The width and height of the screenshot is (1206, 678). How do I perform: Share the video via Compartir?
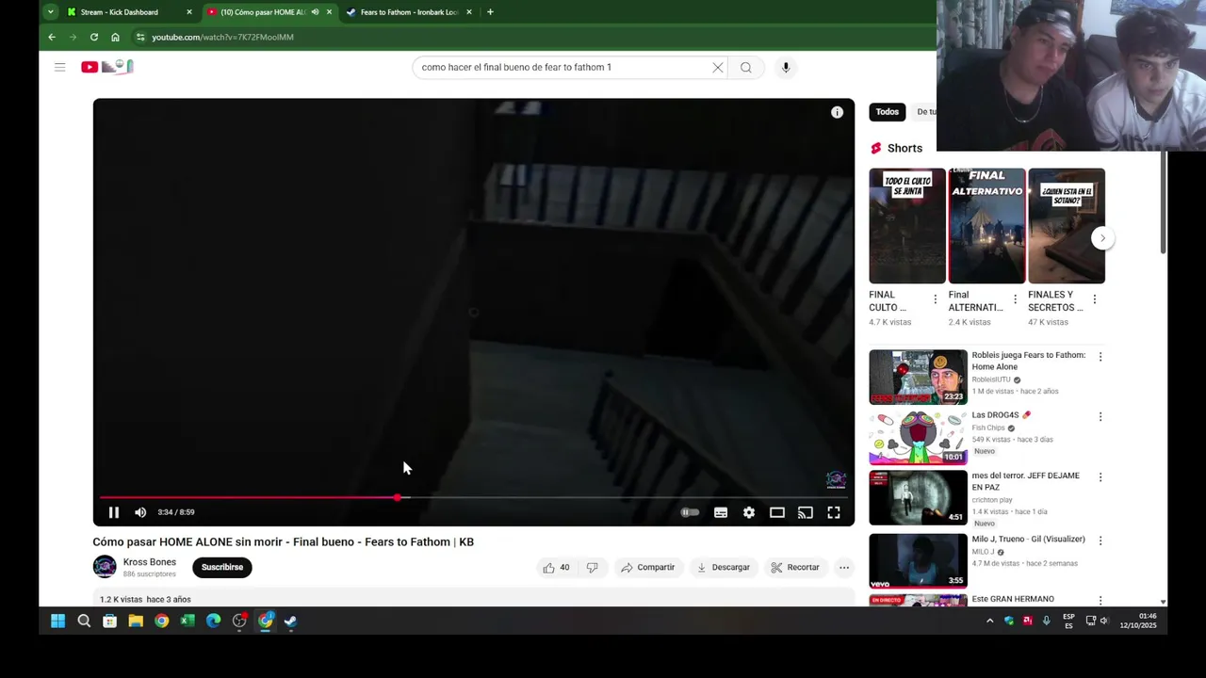pos(648,567)
